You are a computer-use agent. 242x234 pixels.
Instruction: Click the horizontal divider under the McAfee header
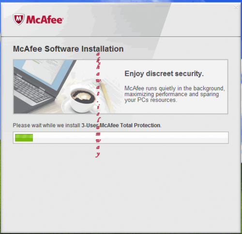[121, 37]
